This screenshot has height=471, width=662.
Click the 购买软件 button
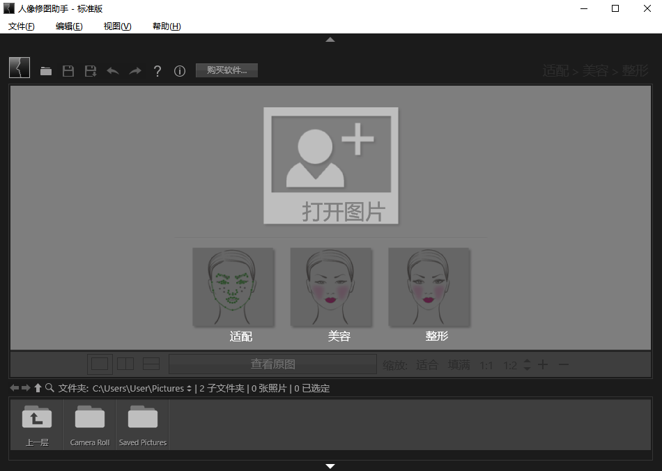tap(226, 70)
